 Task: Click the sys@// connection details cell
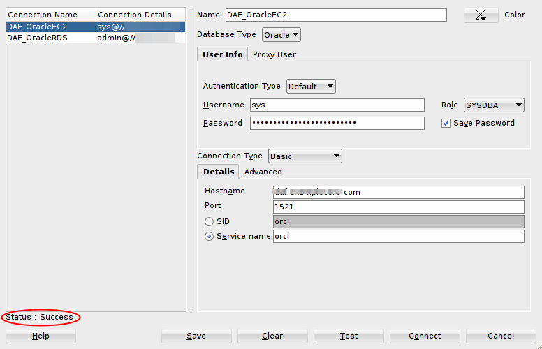click(140, 27)
